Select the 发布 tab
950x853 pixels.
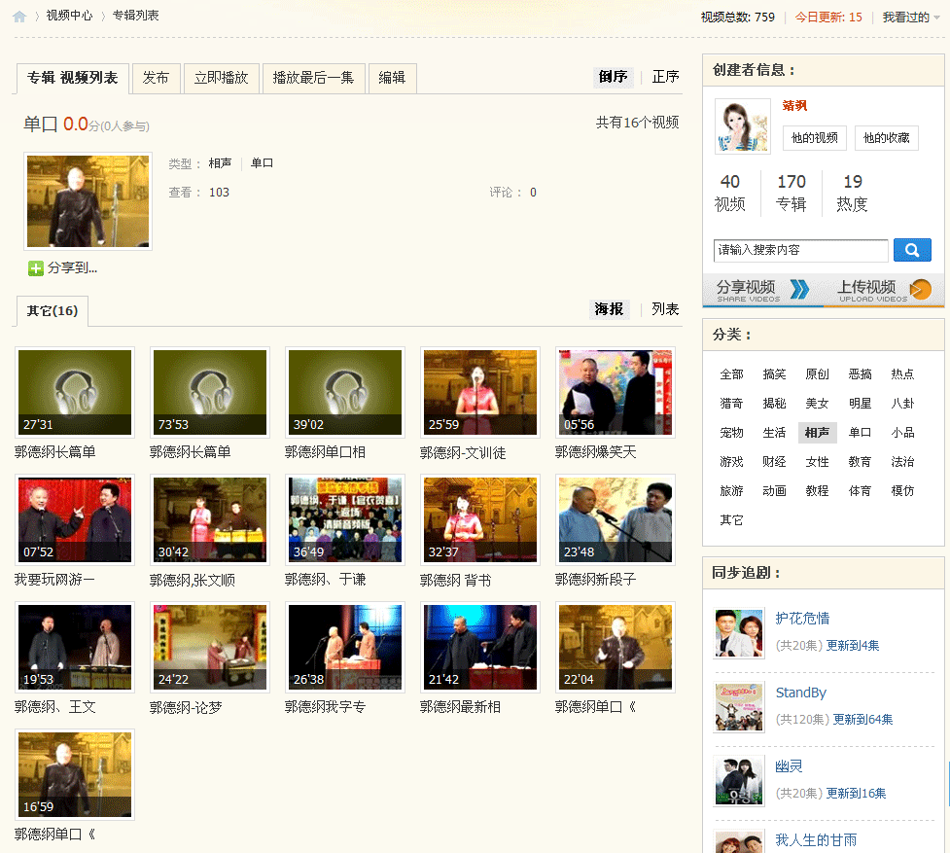[x=156, y=78]
